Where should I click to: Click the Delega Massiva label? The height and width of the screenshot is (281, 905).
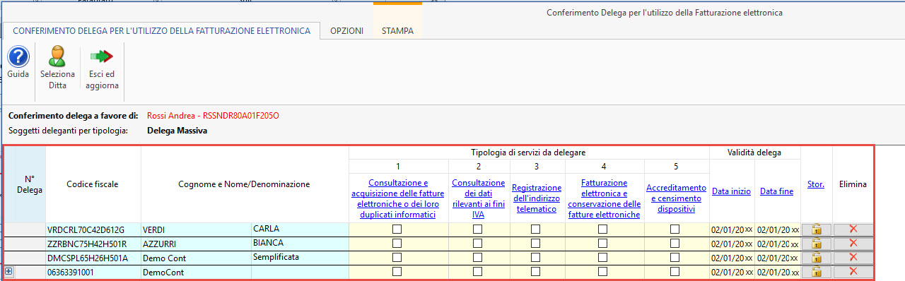pyautogui.click(x=177, y=131)
